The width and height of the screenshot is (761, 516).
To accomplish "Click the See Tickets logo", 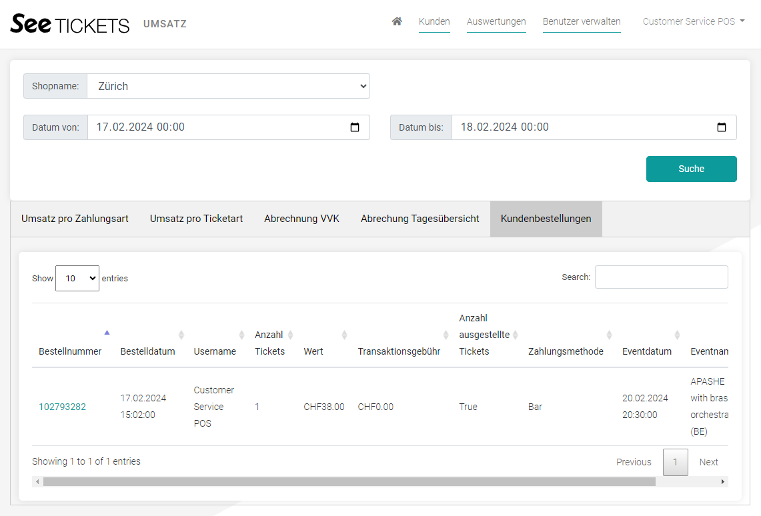I will click(x=70, y=24).
